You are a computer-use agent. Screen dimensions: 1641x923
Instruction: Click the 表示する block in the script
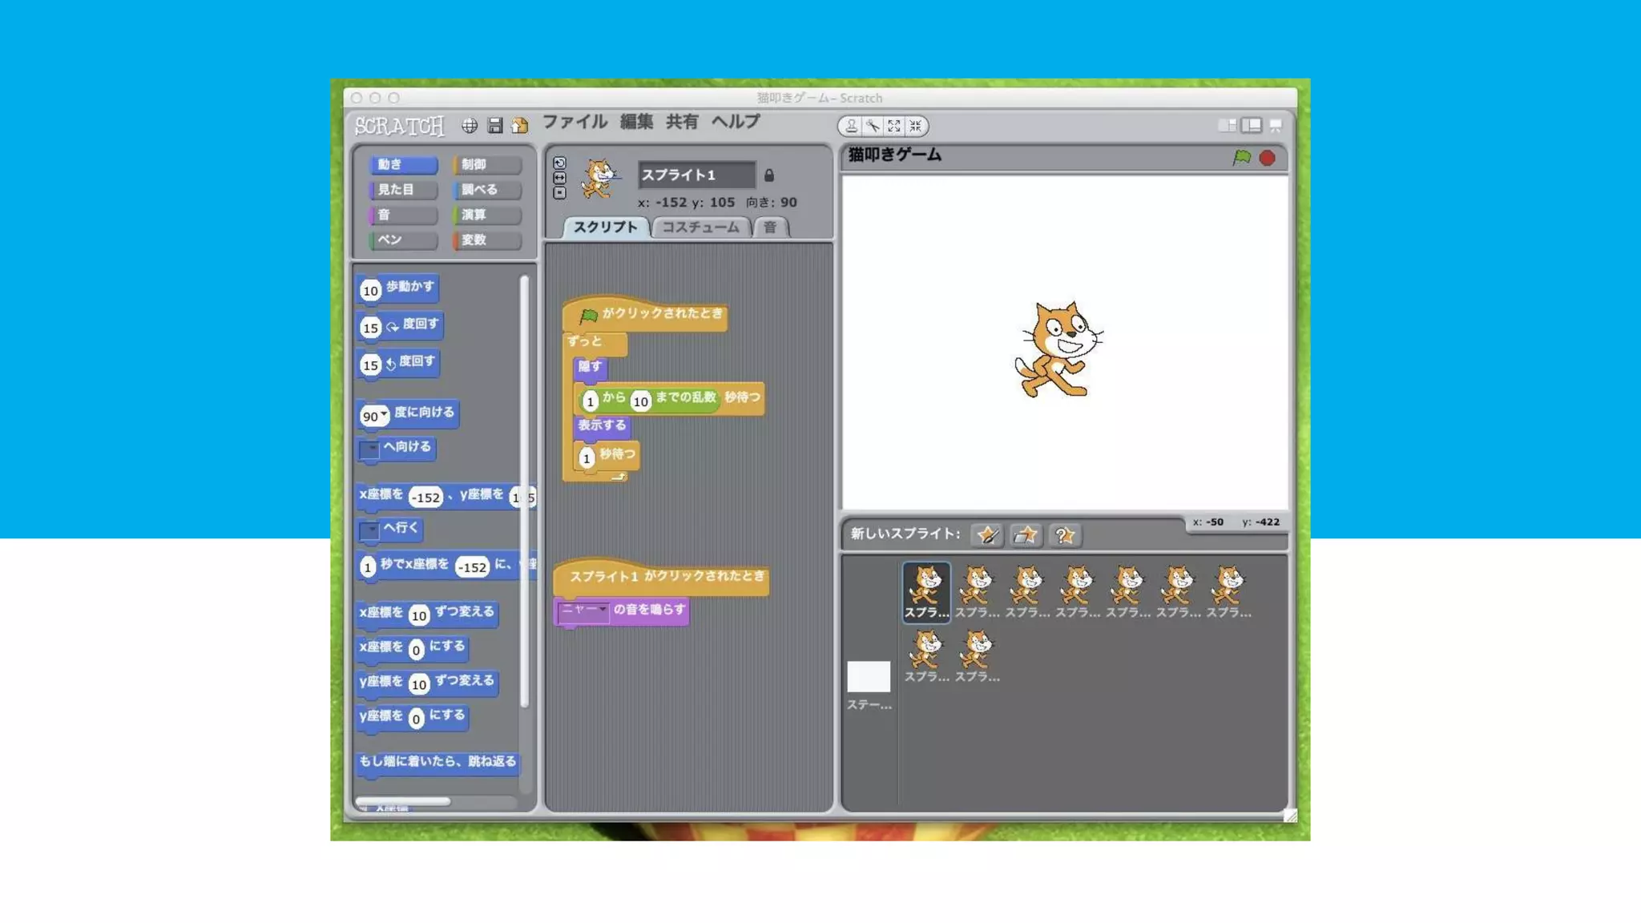click(603, 426)
